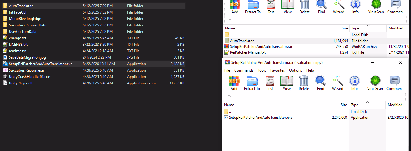This screenshot has width=411, height=151.
Task: Maximize the SetupReiPatcherAndAutoTranslator.rar window
Action: [386, 62]
